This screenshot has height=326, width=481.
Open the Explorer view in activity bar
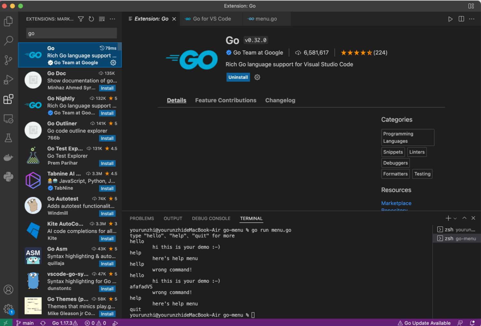click(x=8, y=21)
